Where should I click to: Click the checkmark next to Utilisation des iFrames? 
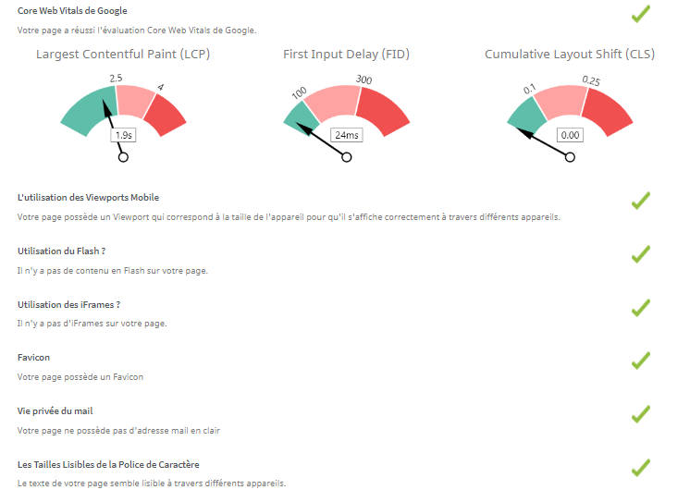pyautogui.click(x=640, y=307)
